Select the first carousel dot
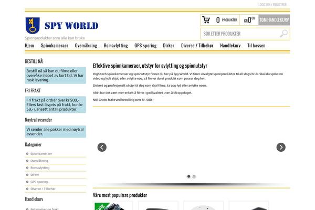Image resolution: width=315 pixels, height=210 pixels. coord(188,176)
